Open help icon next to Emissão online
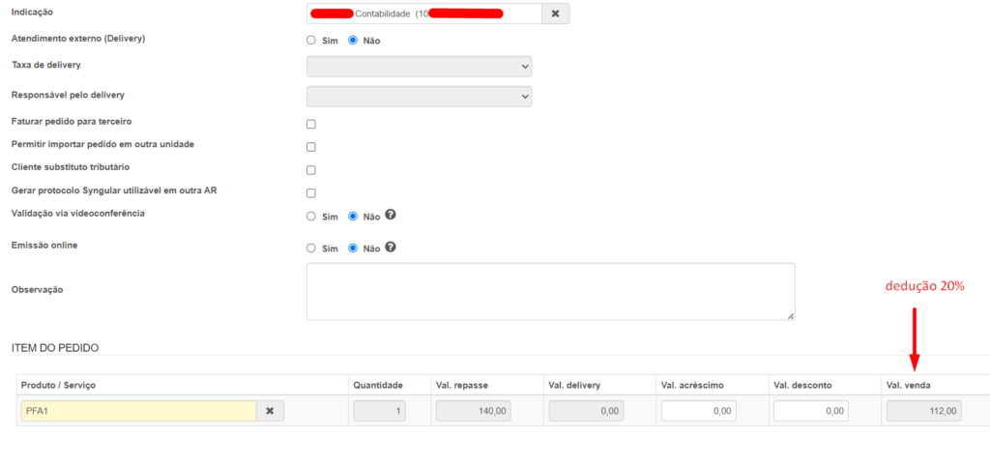990x467 pixels. click(x=391, y=248)
